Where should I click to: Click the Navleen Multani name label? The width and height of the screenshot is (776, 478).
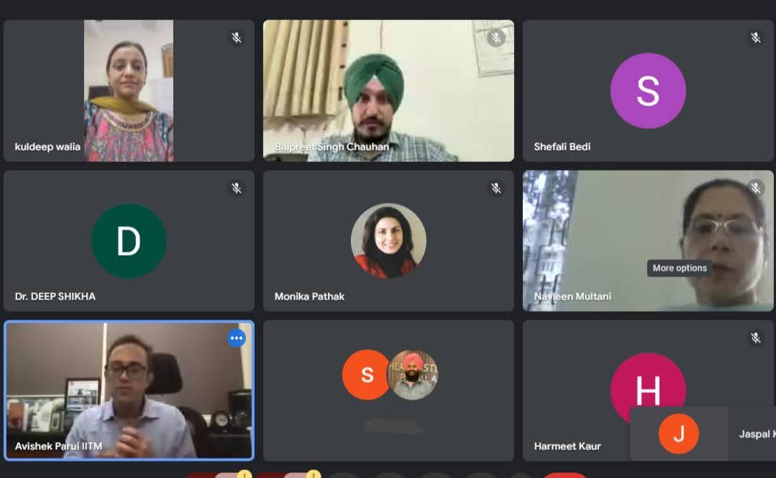tap(572, 296)
